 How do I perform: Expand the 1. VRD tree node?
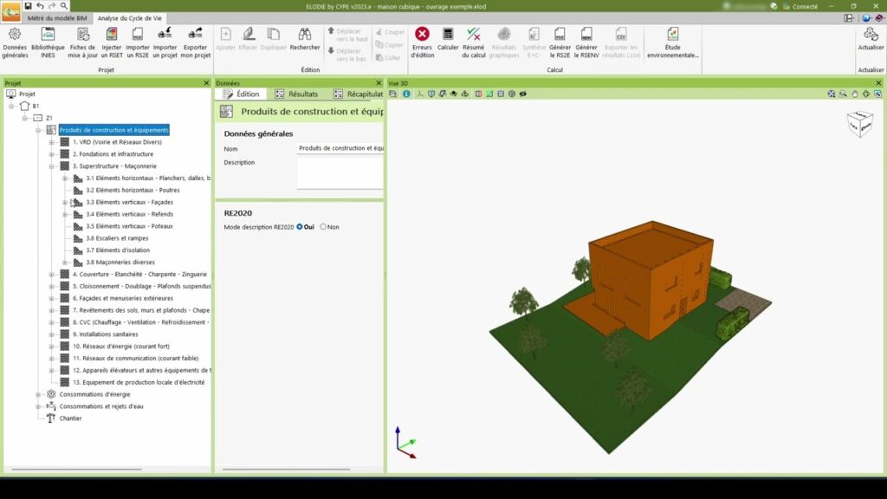[52, 142]
